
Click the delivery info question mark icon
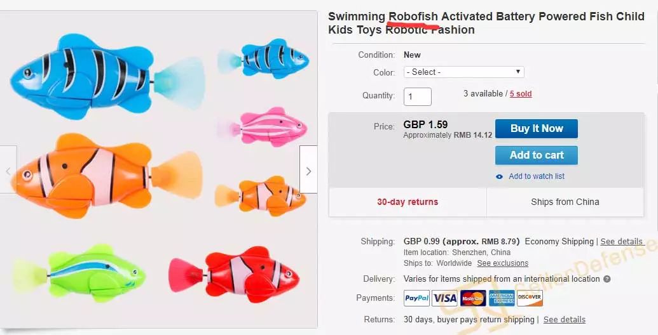coord(607,279)
